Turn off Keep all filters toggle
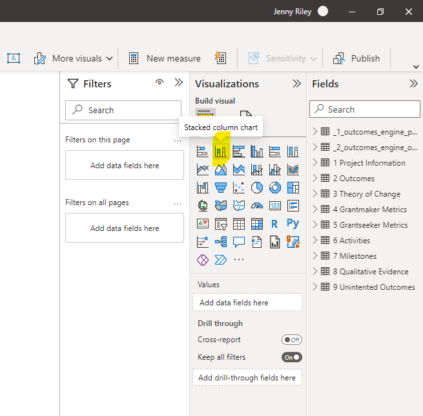 click(x=292, y=357)
